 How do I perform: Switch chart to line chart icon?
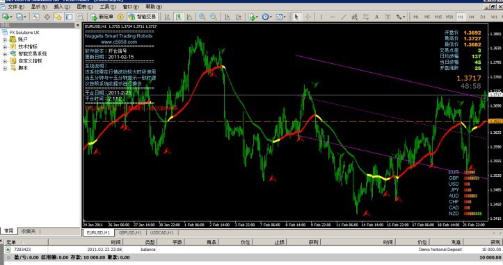click(x=189, y=17)
